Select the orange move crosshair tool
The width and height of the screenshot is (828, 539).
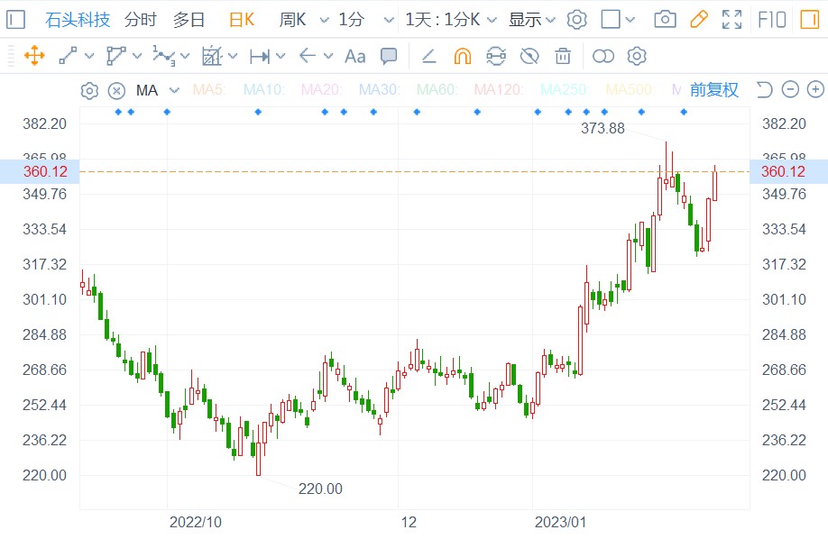pos(34,56)
